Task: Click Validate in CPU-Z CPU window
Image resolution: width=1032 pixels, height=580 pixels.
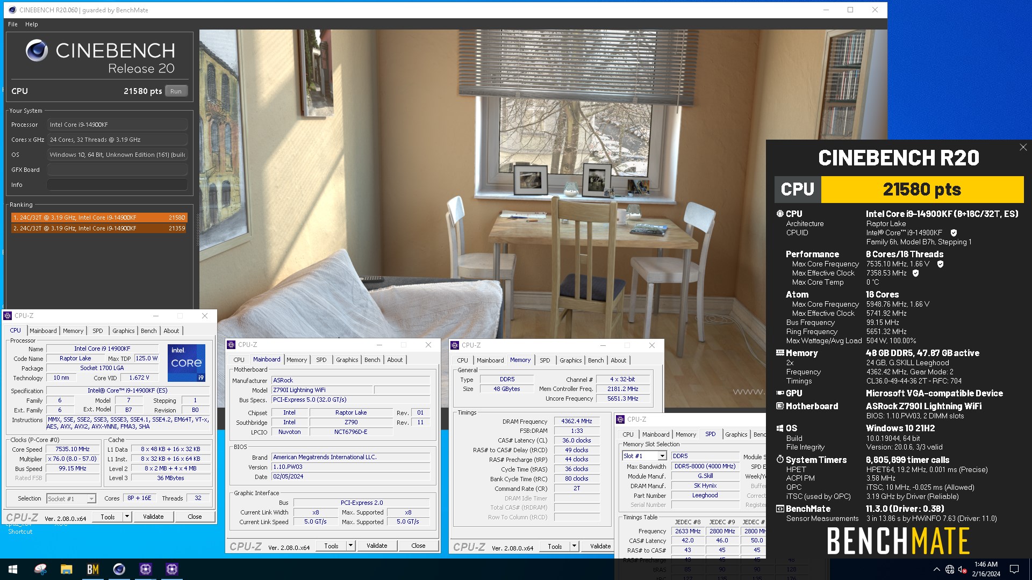Action: (x=153, y=517)
